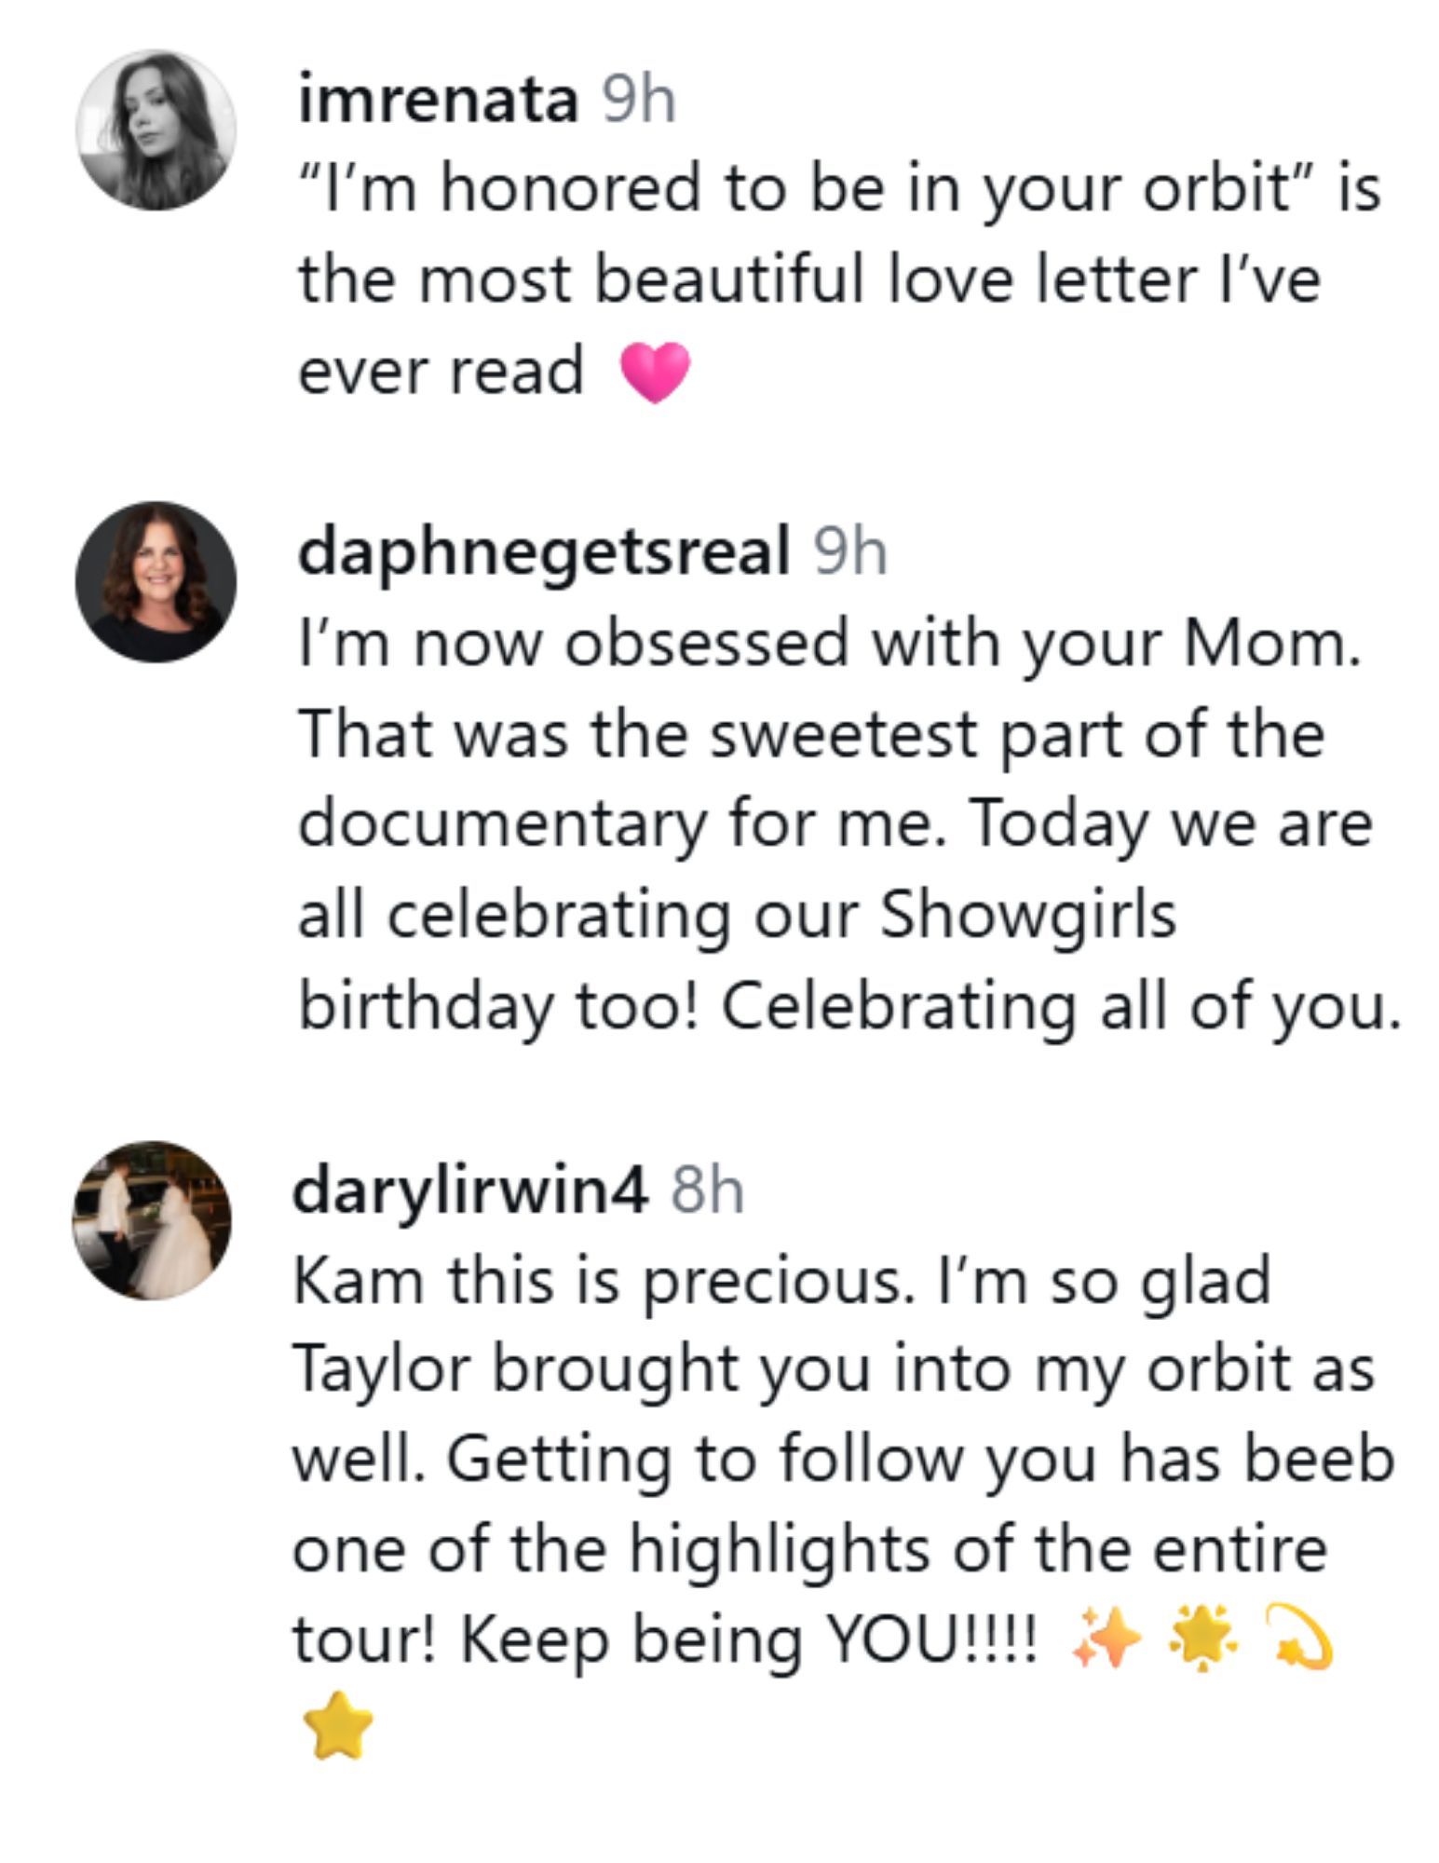Click the word "Taylor" in darylirwin4's comment
This screenshot has height=1863, width=1439.
pyautogui.click(x=381, y=1369)
